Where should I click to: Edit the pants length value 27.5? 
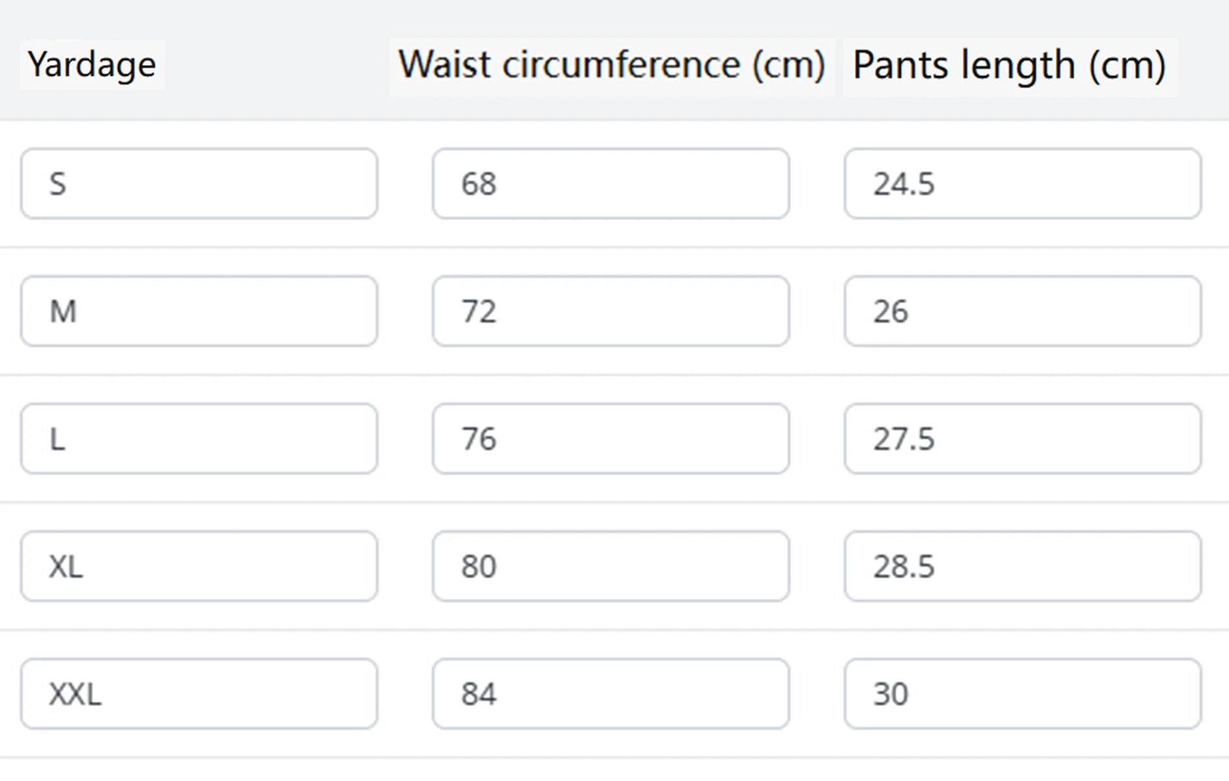(x=1023, y=439)
